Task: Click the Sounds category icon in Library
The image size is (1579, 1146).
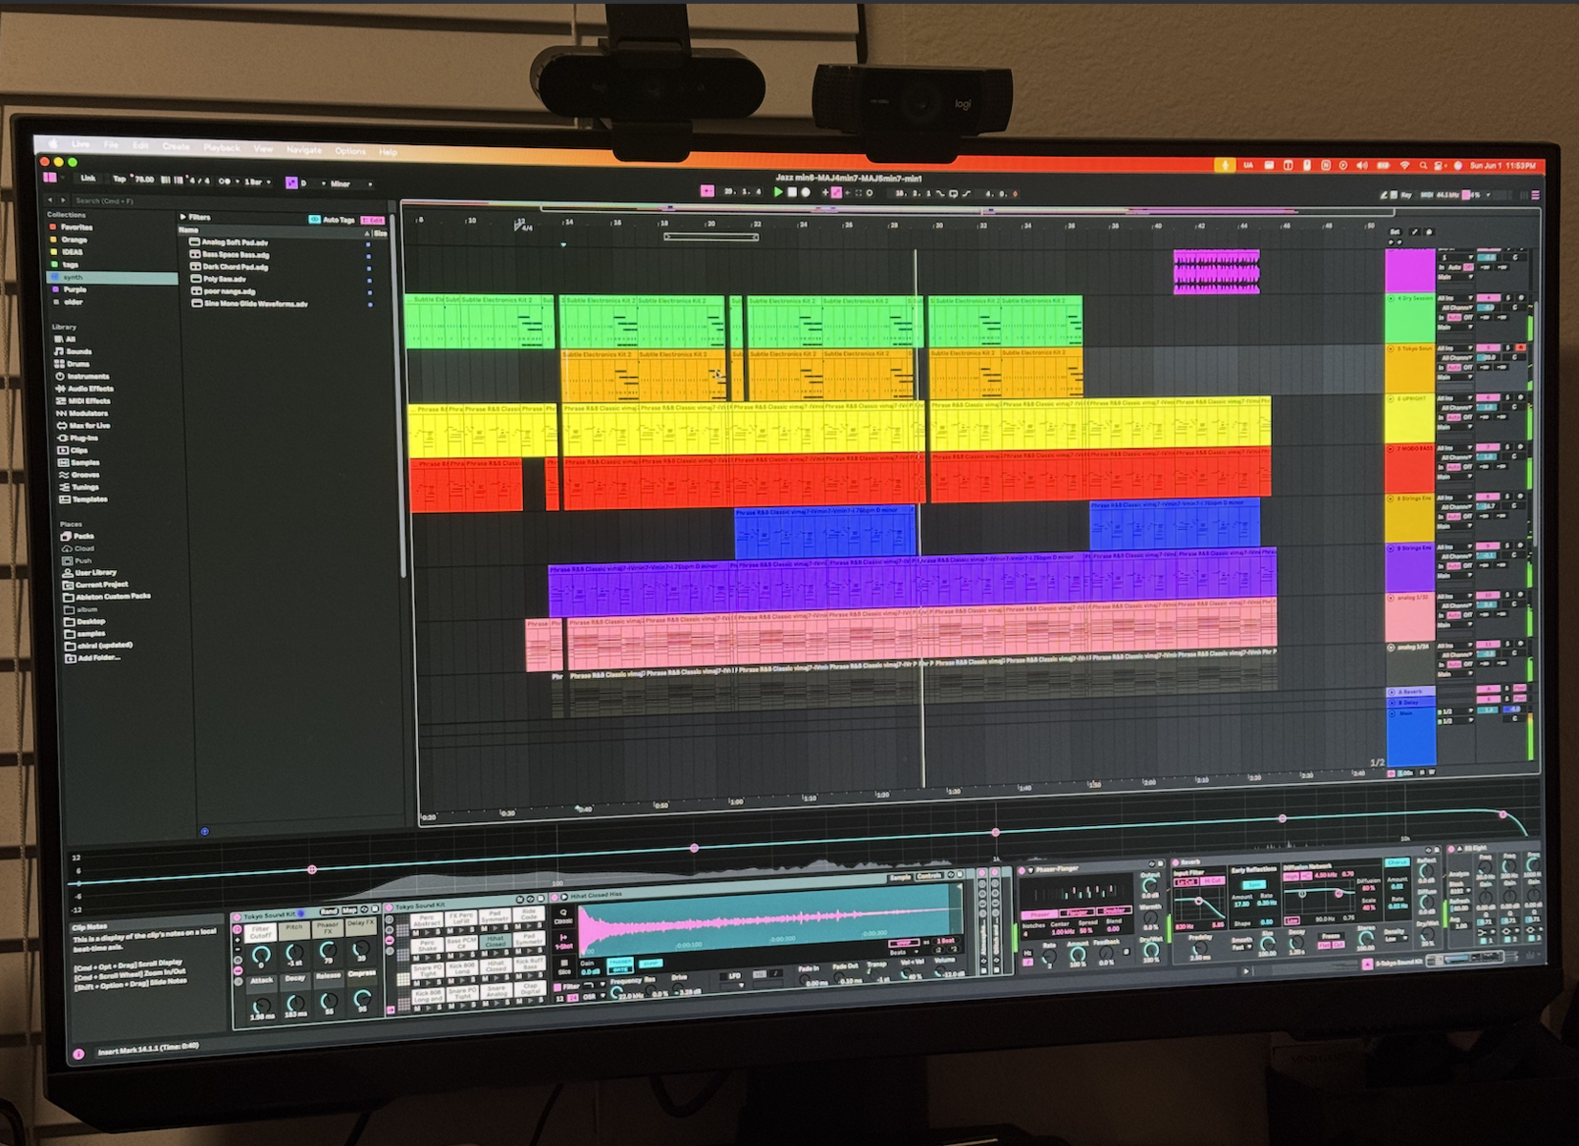Action: 59,351
